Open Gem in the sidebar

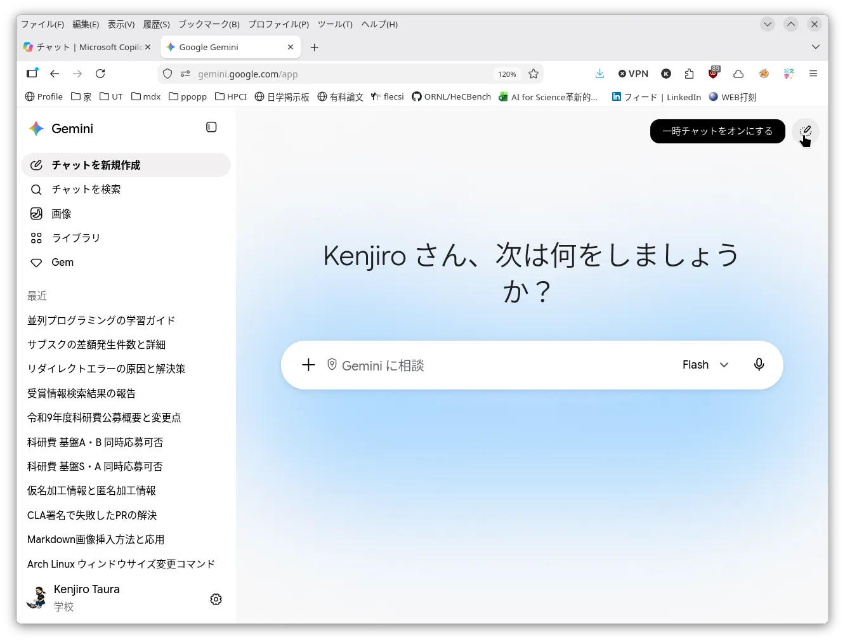[126, 263]
